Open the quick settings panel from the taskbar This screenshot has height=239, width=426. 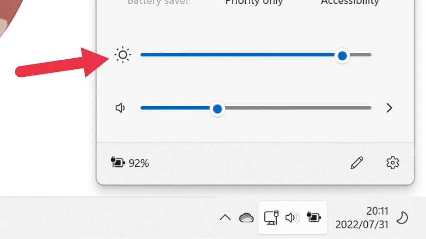292,217
